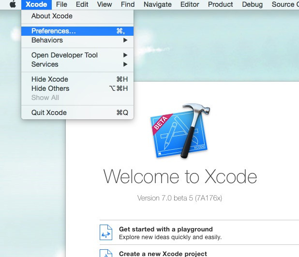Click the playground document icon
299x257 pixels.
tap(106, 232)
